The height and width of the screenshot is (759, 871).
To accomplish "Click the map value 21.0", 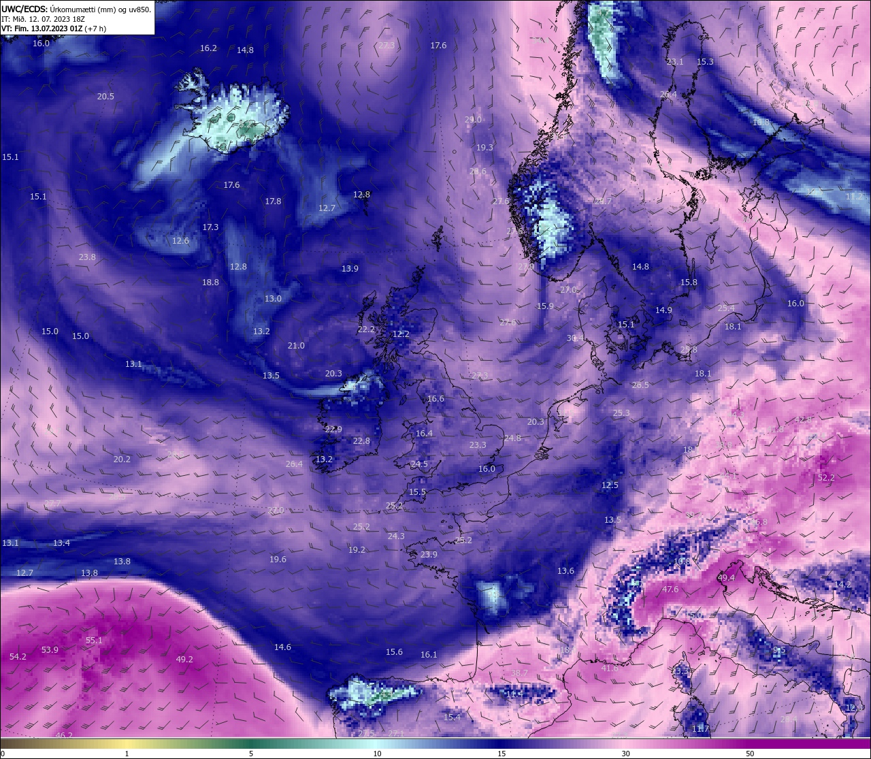I will 296,346.
